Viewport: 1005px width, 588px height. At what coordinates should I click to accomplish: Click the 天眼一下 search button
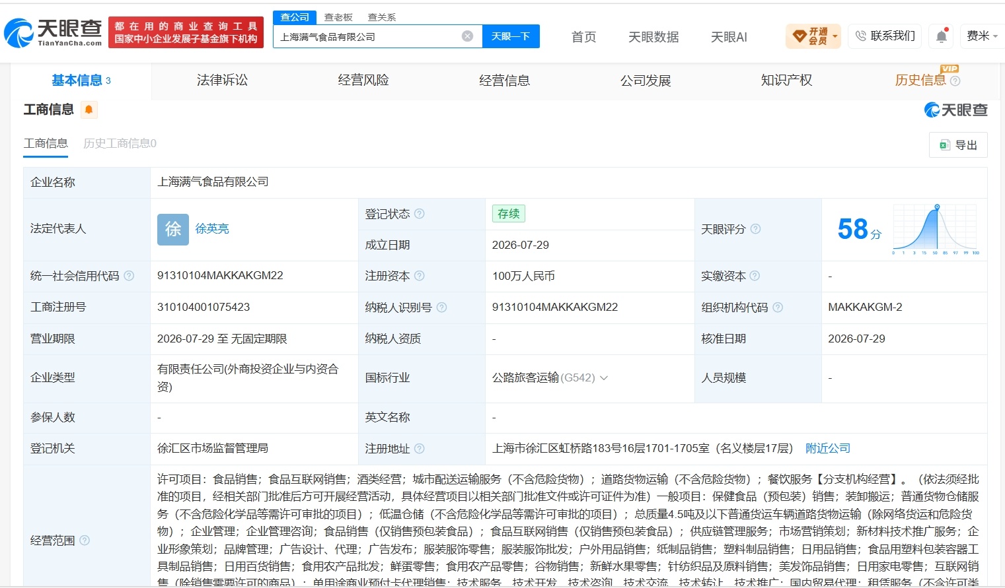point(511,36)
